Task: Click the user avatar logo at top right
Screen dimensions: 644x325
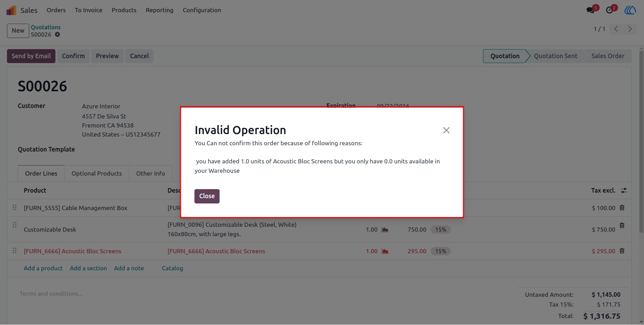Action: click(630, 10)
